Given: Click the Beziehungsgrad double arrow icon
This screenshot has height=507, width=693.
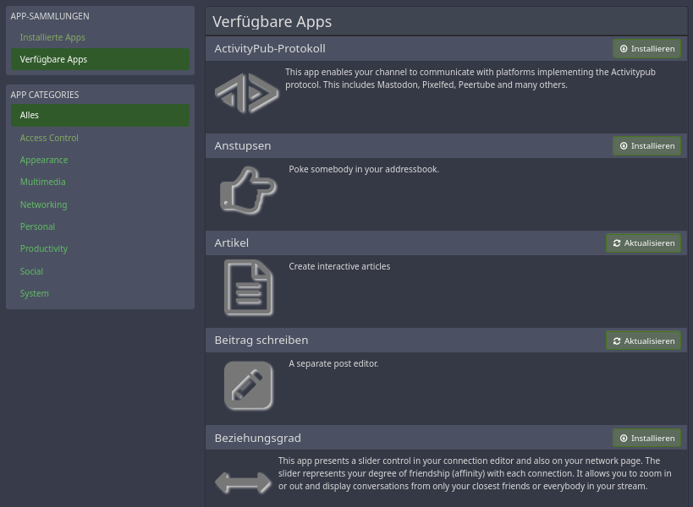Looking at the screenshot, I should tap(243, 482).
